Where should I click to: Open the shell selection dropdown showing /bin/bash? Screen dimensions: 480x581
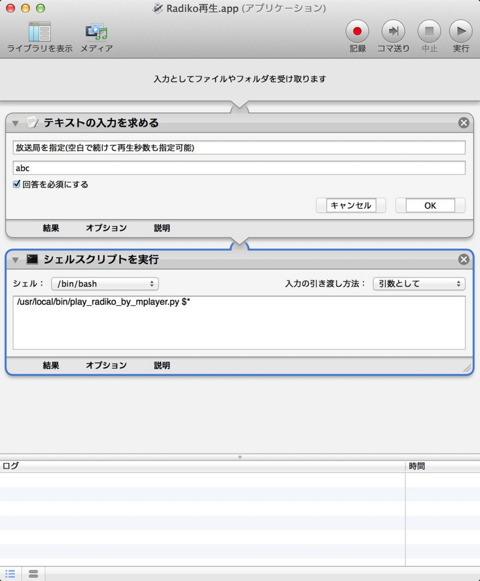click(105, 284)
